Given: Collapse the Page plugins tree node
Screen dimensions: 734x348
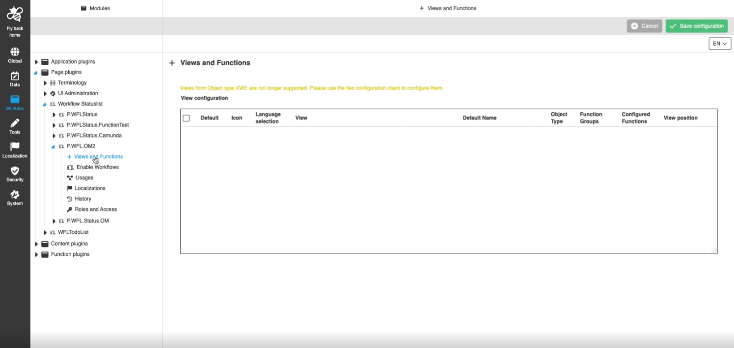Looking at the screenshot, I should point(36,73).
